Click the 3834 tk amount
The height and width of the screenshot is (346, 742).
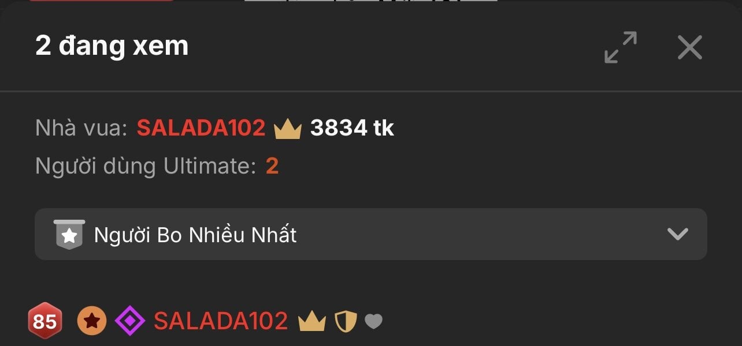(352, 128)
